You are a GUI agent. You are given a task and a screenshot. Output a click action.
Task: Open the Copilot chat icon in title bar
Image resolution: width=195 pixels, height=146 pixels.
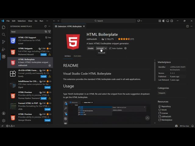tap(139, 21)
